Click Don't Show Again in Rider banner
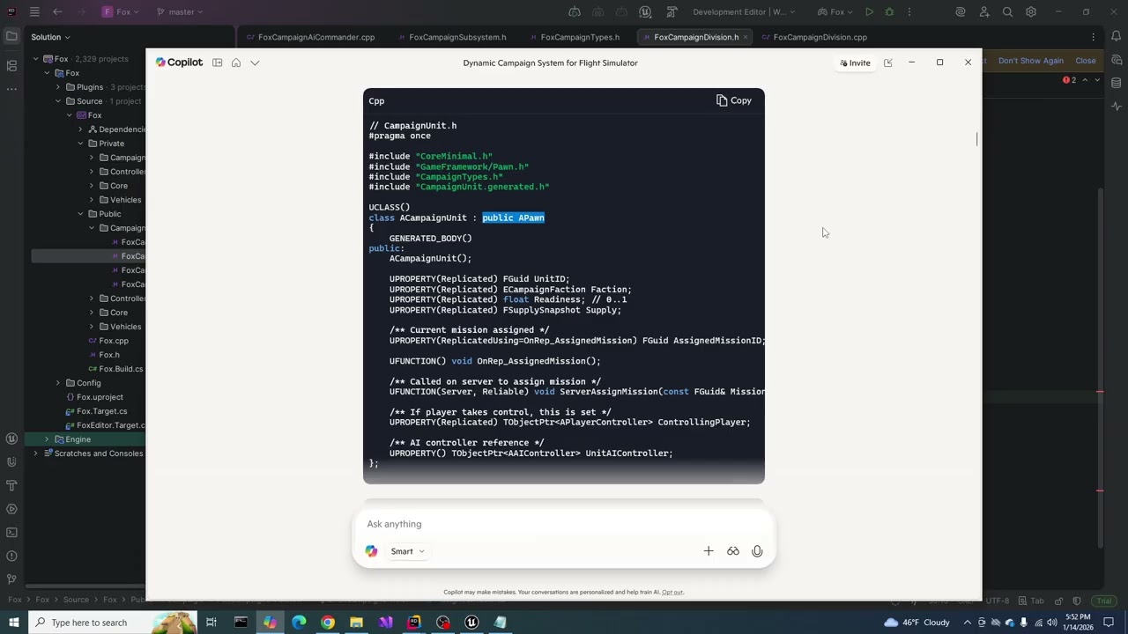This screenshot has width=1128, height=634. coord(1030,61)
